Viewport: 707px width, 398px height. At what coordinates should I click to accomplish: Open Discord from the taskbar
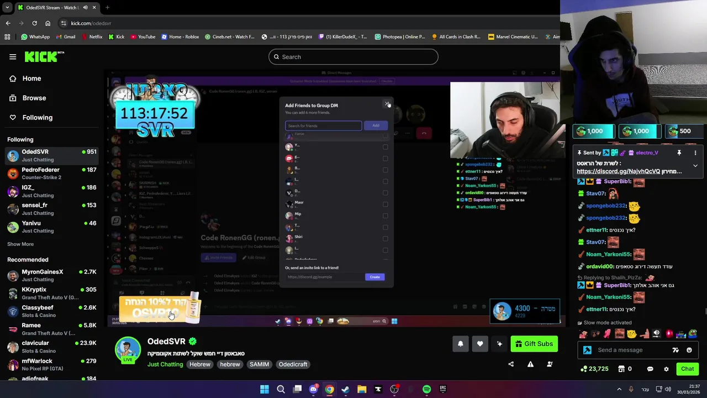(x=313, y=389)
